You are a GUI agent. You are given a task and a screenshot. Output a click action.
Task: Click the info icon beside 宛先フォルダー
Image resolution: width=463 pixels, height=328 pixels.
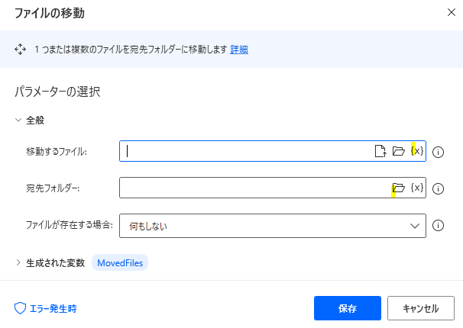point(439,188)
